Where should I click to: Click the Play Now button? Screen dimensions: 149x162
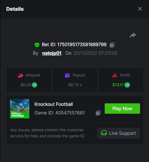[x=122, y=108]
